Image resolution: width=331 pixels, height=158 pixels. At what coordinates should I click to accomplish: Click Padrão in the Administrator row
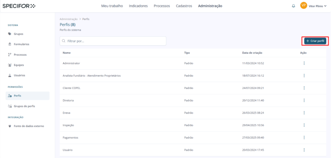pos(188,63)
